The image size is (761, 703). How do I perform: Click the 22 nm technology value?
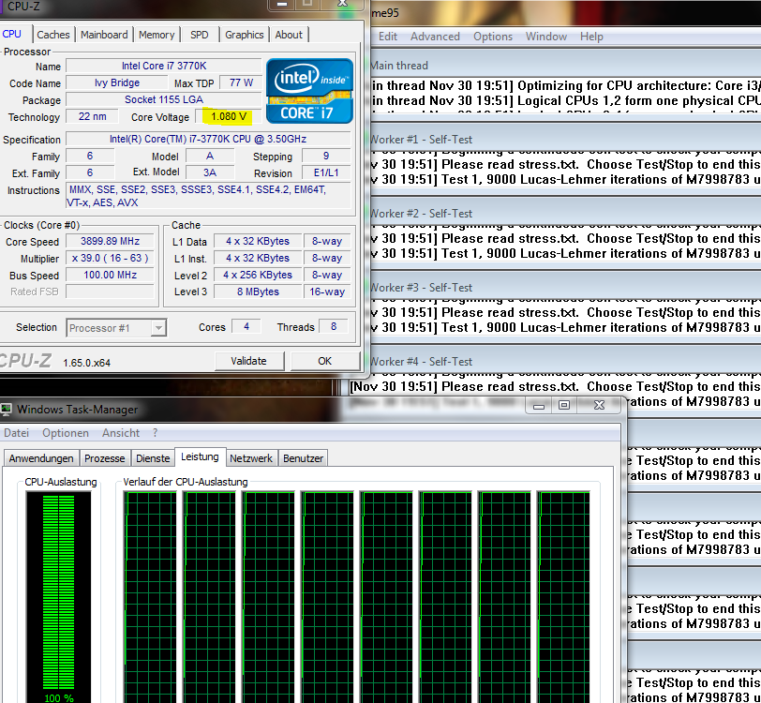click(92, 116)
